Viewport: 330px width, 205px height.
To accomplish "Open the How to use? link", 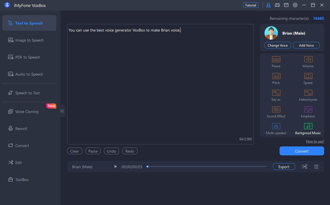I will (x=315, y=141).
